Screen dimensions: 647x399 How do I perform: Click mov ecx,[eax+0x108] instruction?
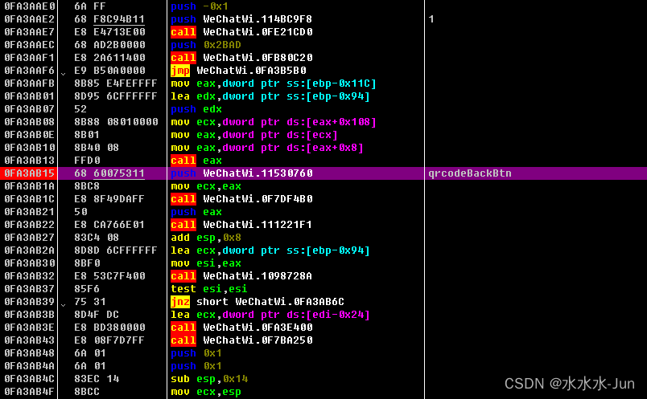pos(274,122)
